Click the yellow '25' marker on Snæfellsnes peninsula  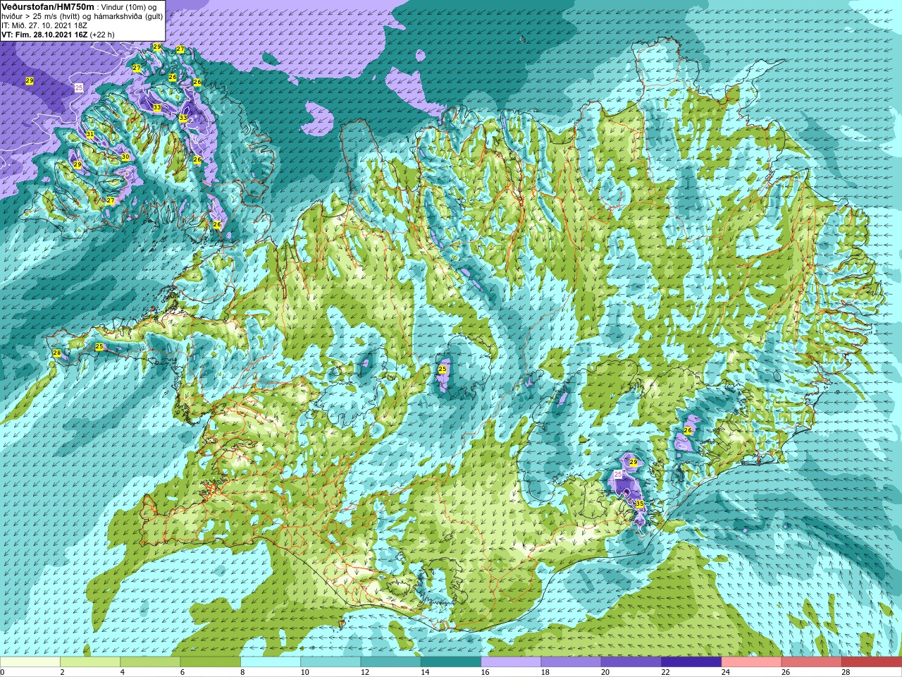[x=99, y=346]
